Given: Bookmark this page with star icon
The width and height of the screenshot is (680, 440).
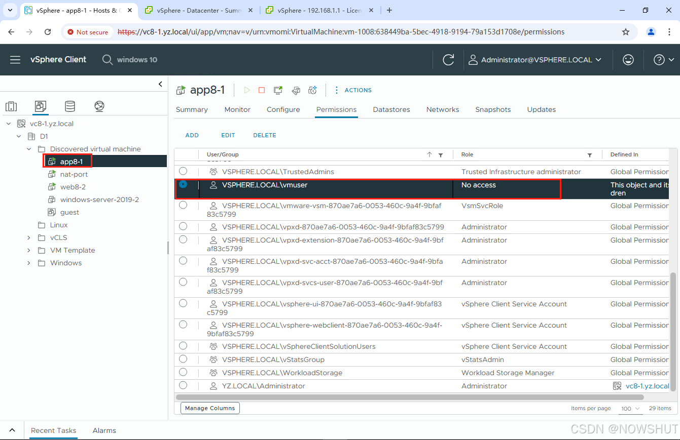Looking at the screenshot, I should (626, 32).
